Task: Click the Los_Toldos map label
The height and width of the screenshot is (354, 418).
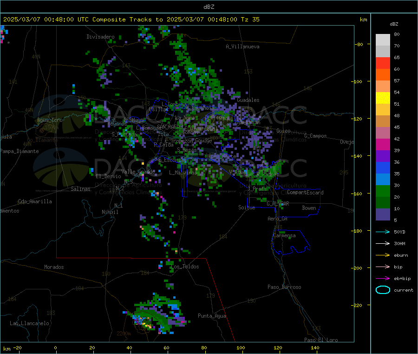Action: pos(185,267)
